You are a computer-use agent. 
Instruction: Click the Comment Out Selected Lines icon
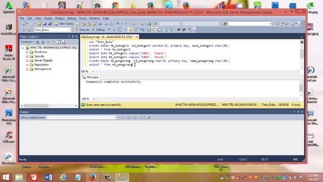coord(166,30)
